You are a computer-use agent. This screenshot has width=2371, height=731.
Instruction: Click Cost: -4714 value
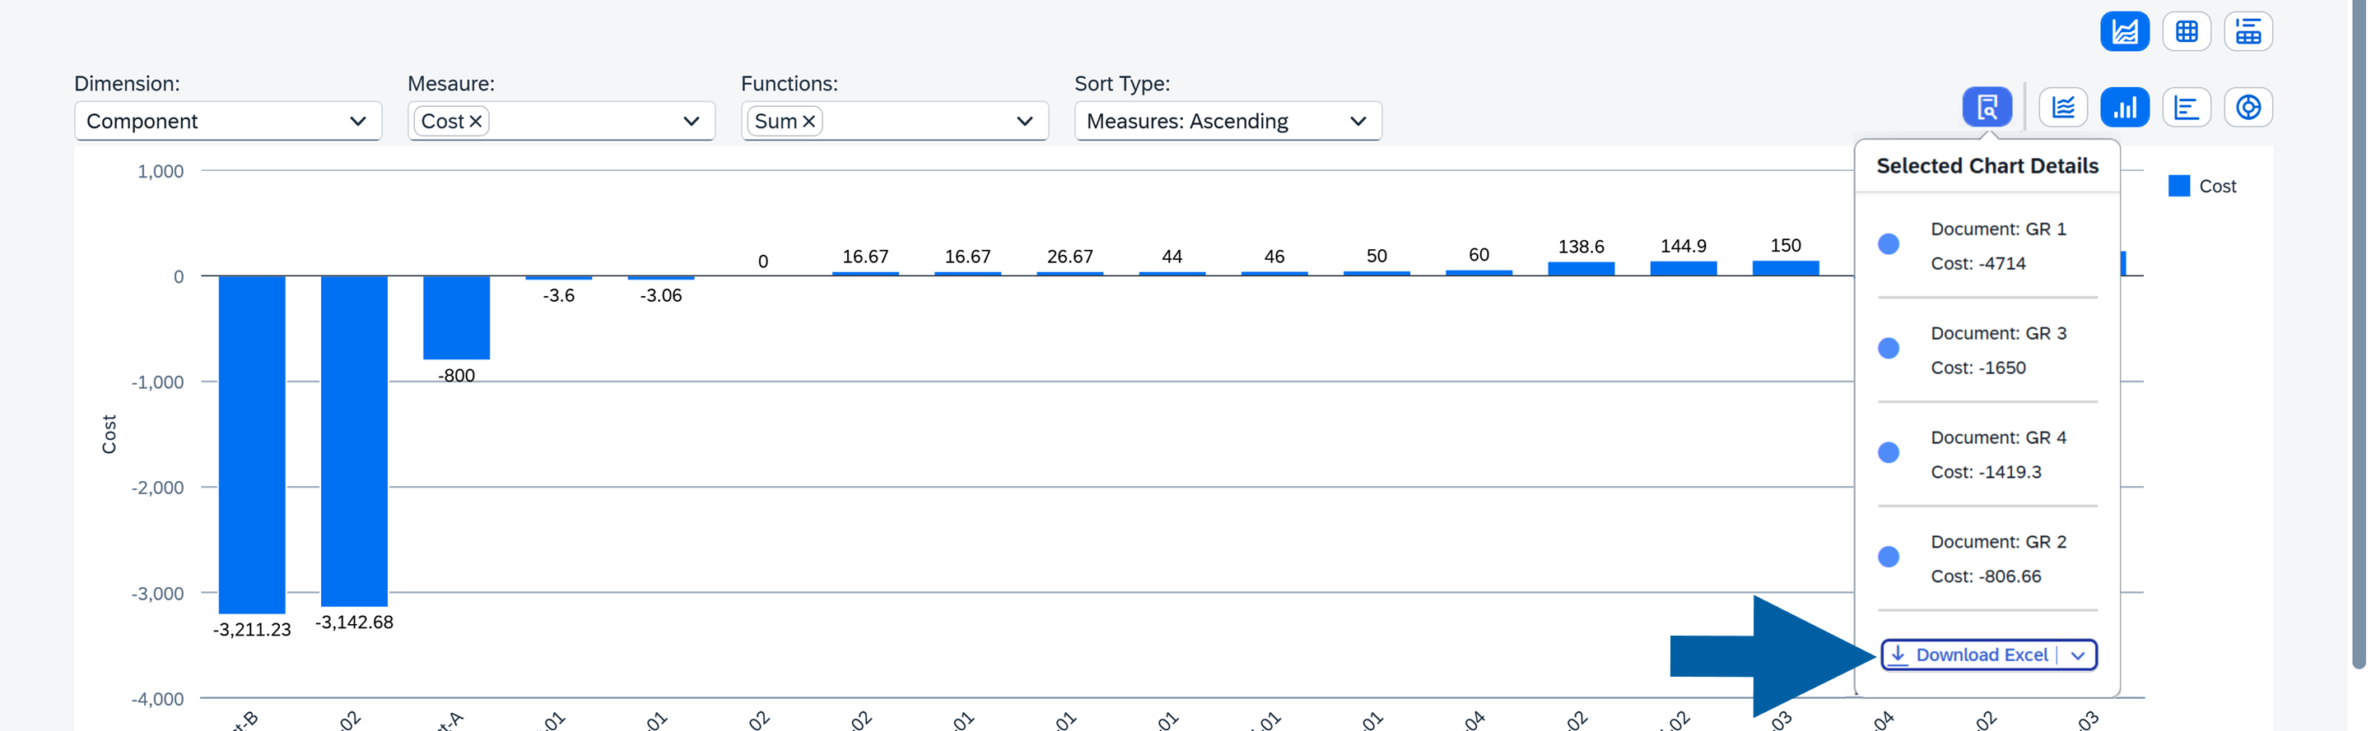coord(1978,263)
